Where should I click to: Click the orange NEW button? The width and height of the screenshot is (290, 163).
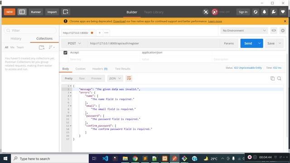click(10, 12)
